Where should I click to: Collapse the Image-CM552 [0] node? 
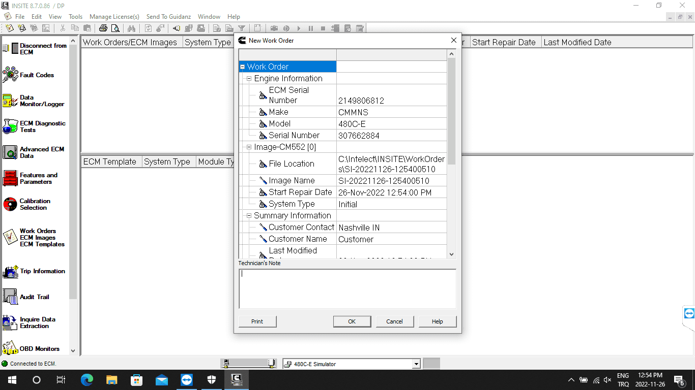click(249, 147)
